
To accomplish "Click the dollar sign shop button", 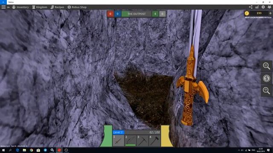I will tap(267, 78).
